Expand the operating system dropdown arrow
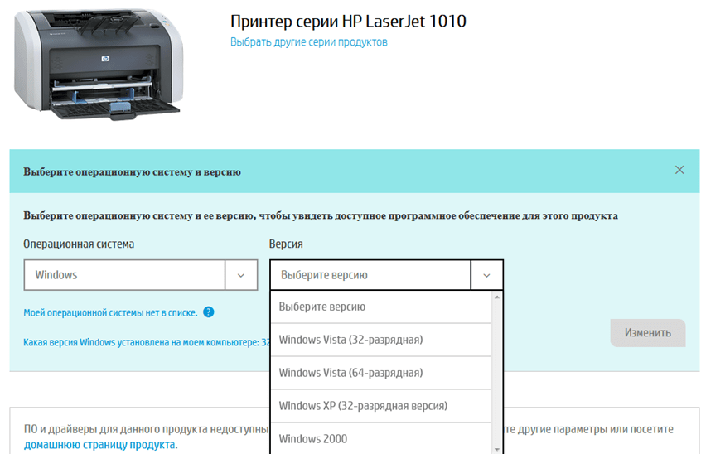 point(241,275)
